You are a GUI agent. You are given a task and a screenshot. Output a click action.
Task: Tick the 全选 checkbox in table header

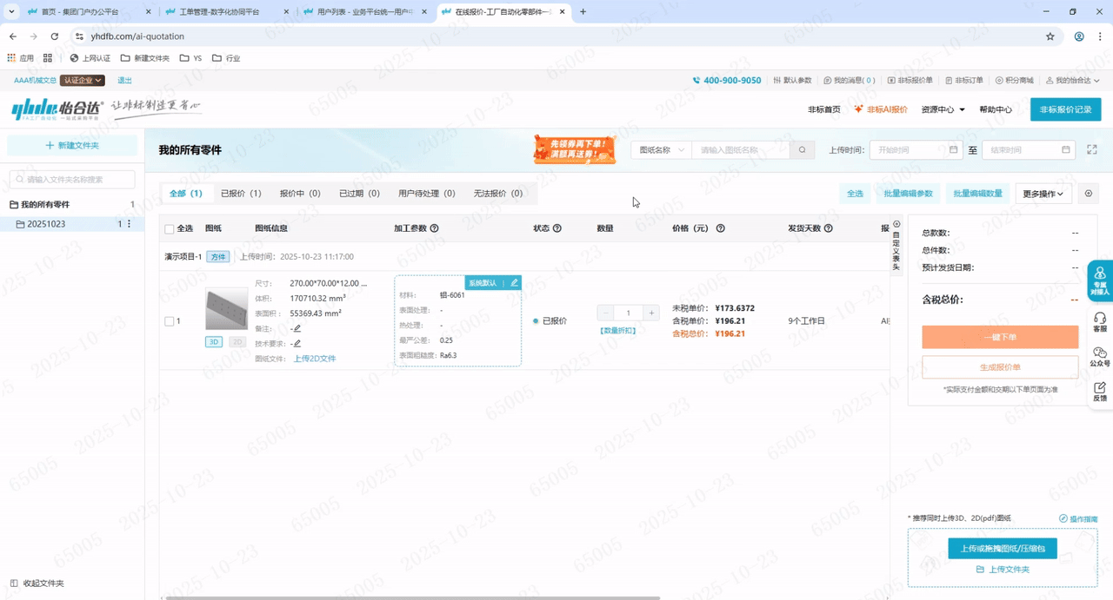pyautogui.click(x=170, y=229)
